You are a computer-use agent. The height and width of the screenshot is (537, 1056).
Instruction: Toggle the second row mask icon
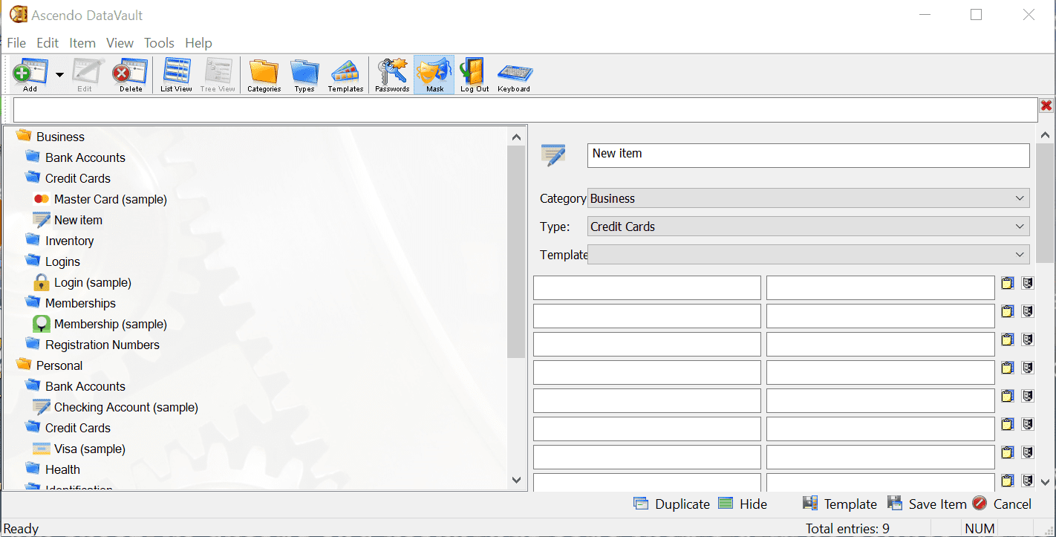tap(1028, 311)
